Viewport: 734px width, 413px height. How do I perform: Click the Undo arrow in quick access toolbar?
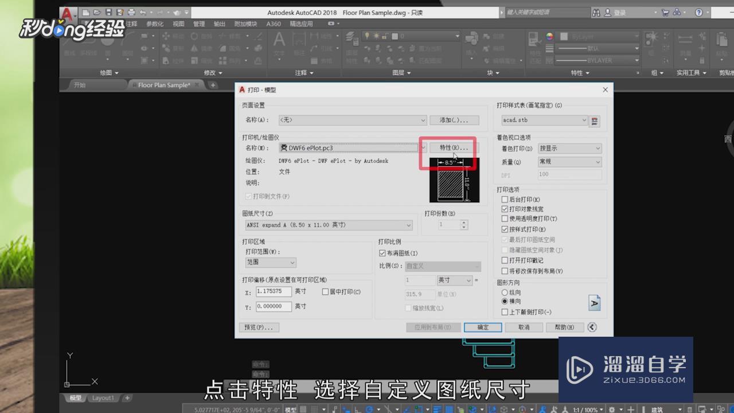tap(143, 12)
